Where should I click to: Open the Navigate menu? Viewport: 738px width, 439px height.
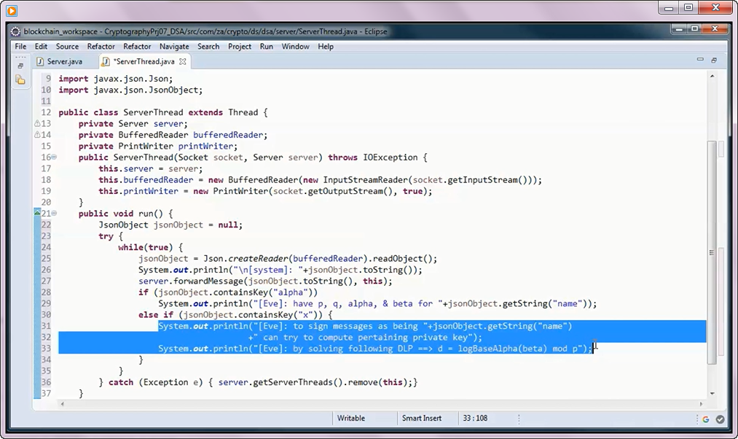(x=174, y=46)
